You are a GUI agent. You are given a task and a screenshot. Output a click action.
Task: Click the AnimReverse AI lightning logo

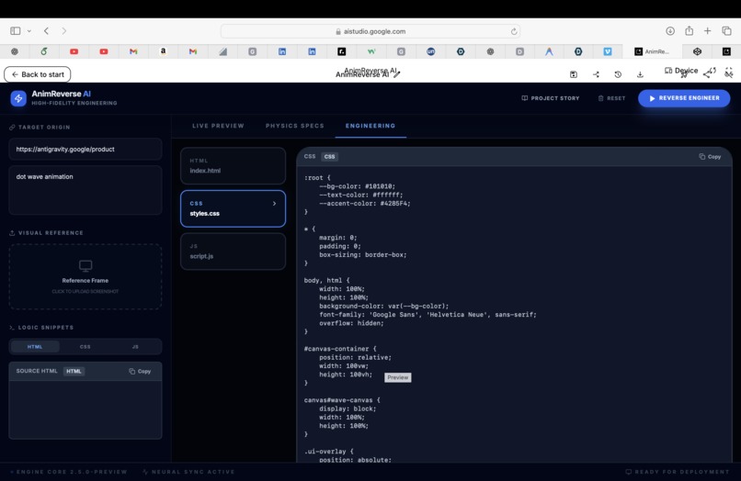tap(18, 98)
